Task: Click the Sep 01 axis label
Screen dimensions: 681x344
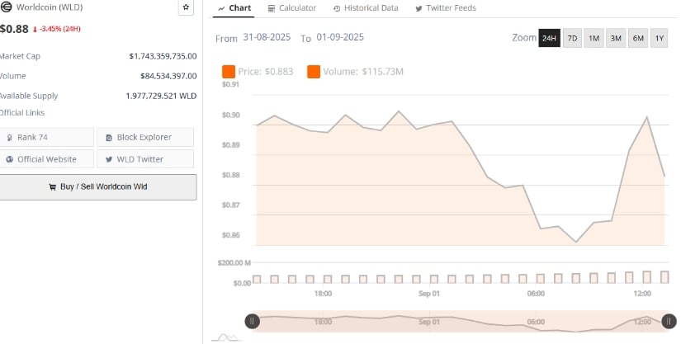Action: [429, 294]
